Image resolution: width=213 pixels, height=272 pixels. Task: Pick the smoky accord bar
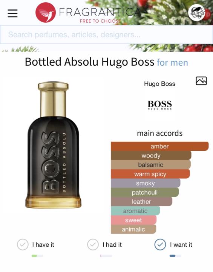pos(146,183)
